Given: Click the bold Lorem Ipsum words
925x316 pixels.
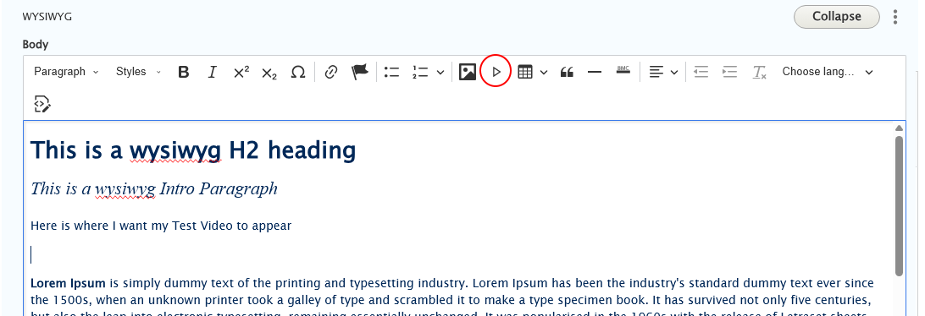Looking at the screenshot, I should pyautogui.click(x=68, y=283).
